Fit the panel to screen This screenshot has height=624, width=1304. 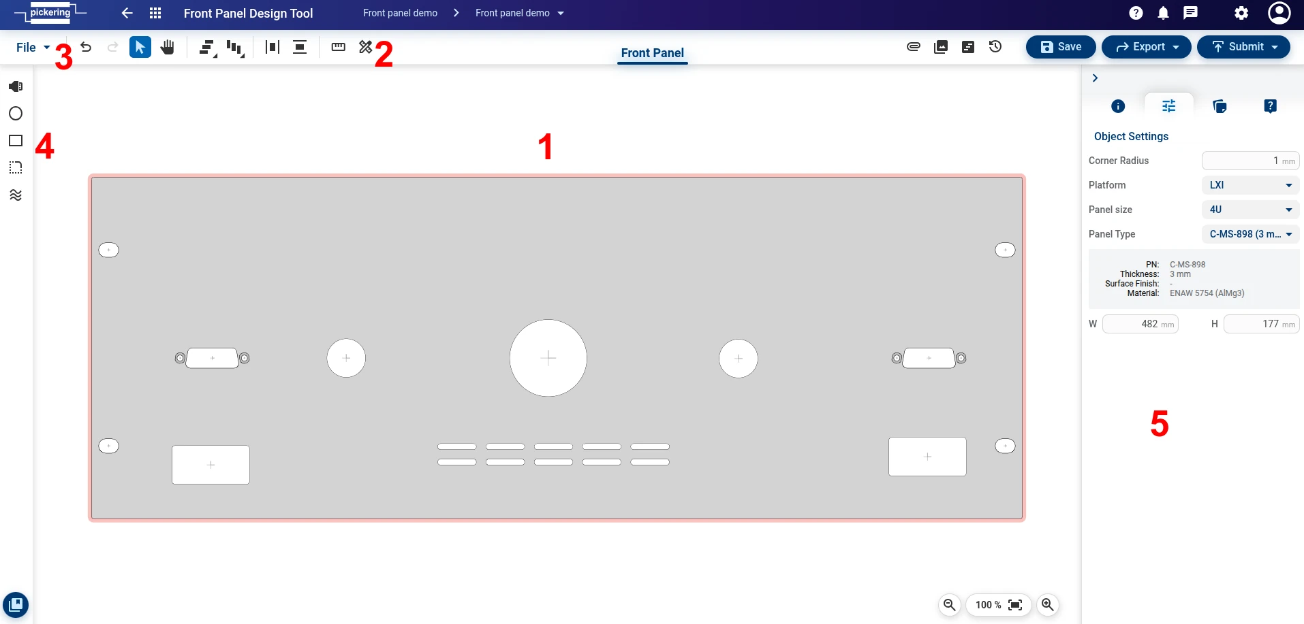[1015, 605]
